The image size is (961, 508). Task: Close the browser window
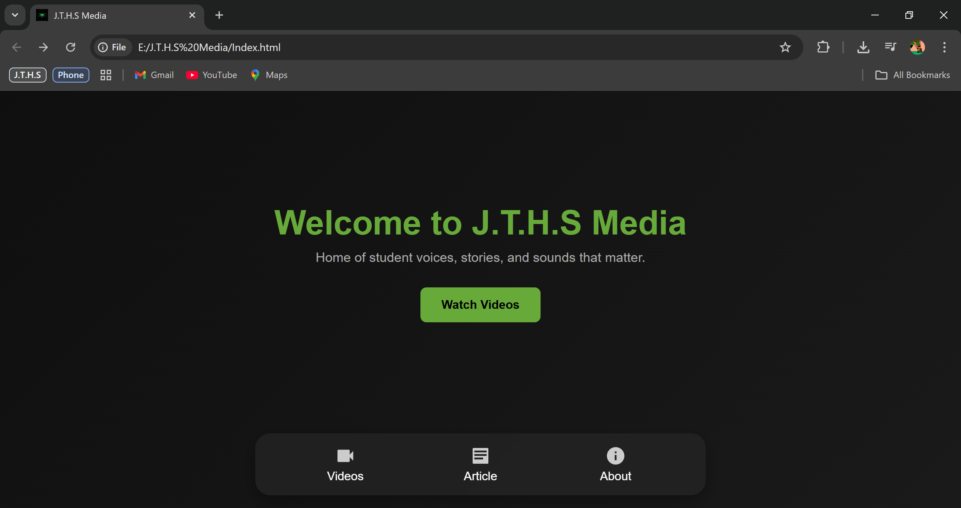pyautogui.click(x=943, y=15)
